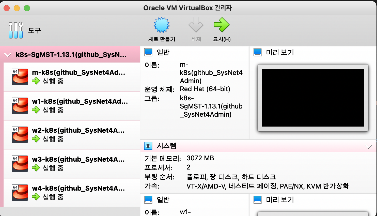Viewport: 377px width, 216px height.
Task: Click the 표시(H) green arrow icon
Action: pos(222,25)
